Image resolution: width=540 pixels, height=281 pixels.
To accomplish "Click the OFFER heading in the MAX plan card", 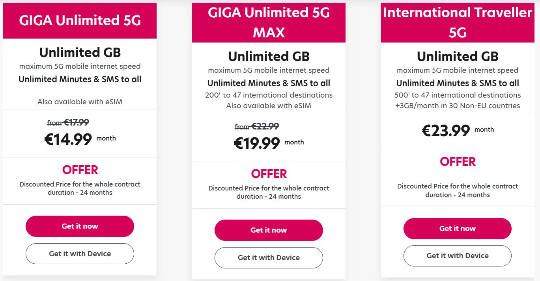I will [269, 174].
